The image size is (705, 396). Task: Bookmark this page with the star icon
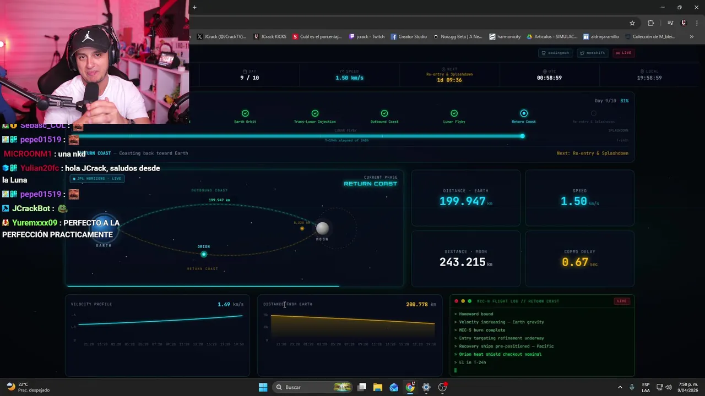[632, 23]
